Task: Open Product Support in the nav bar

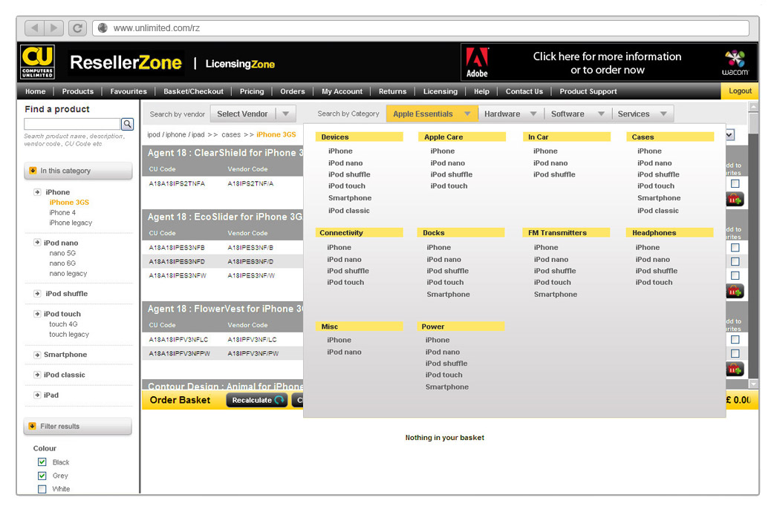Action: (x=588, y=91)
